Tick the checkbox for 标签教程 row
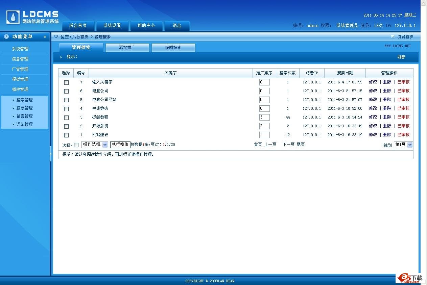 [x=66, y=118]
